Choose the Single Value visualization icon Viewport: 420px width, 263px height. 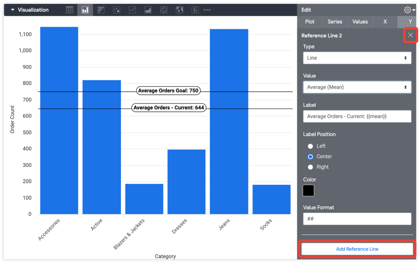195,10
